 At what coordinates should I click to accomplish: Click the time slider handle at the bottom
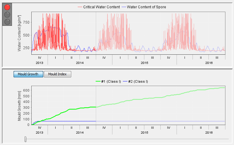[x=25, y=139]
